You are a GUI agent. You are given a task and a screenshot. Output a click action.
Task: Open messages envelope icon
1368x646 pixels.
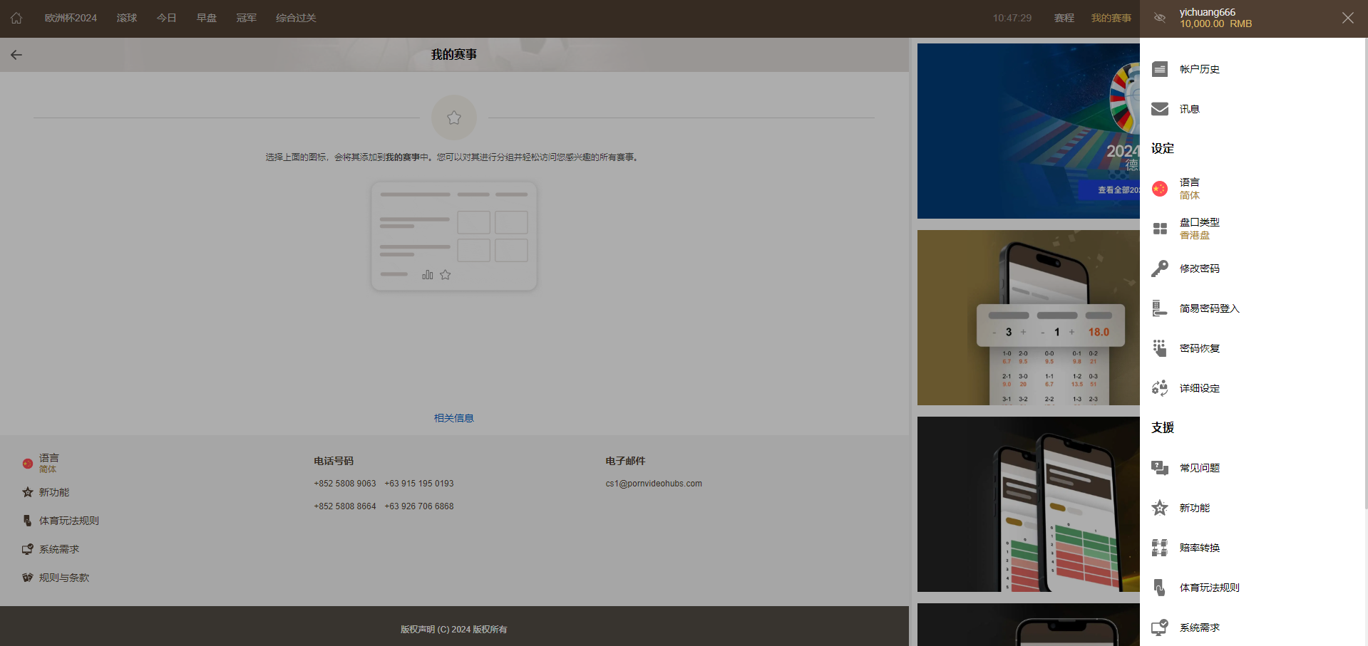(1160, 109)
